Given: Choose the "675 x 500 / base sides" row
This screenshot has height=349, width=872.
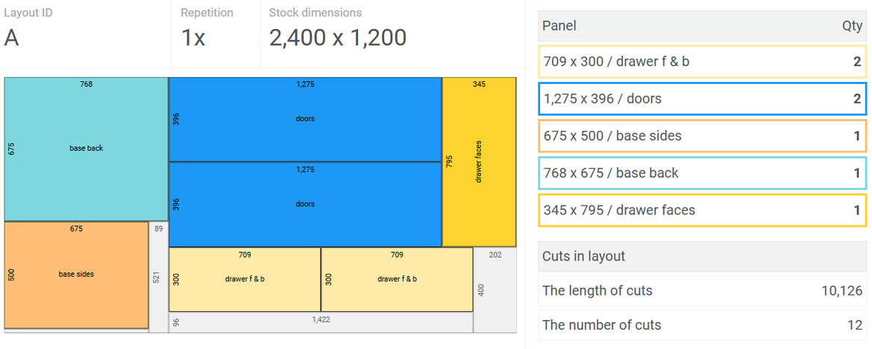Looking at the screenshot, I should click(701, 136).
